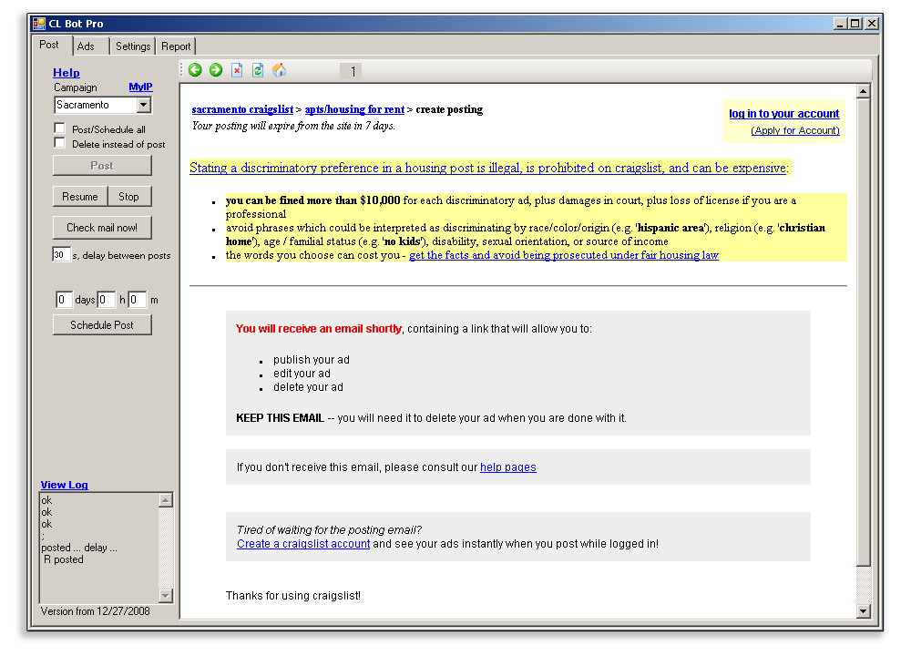The image size is (911, 656).
Task: Click the browser vertical scrollbar thumb
Action: [x=864, y=333]
